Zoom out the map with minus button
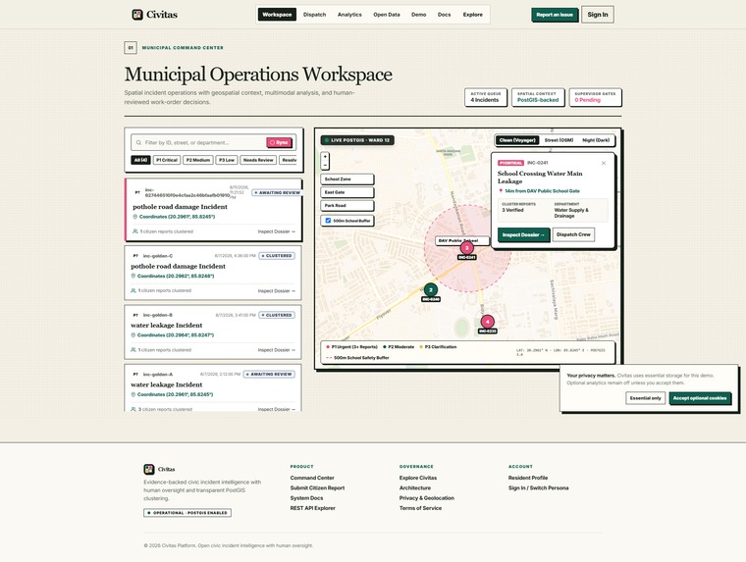 tap(325, 166)
